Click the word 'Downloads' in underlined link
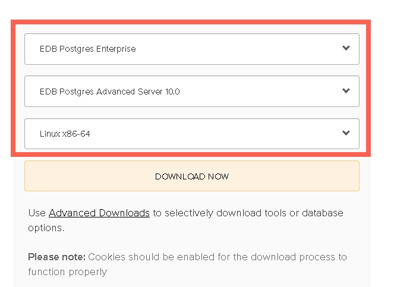This screenshot has width=394, height=287. 124,213
